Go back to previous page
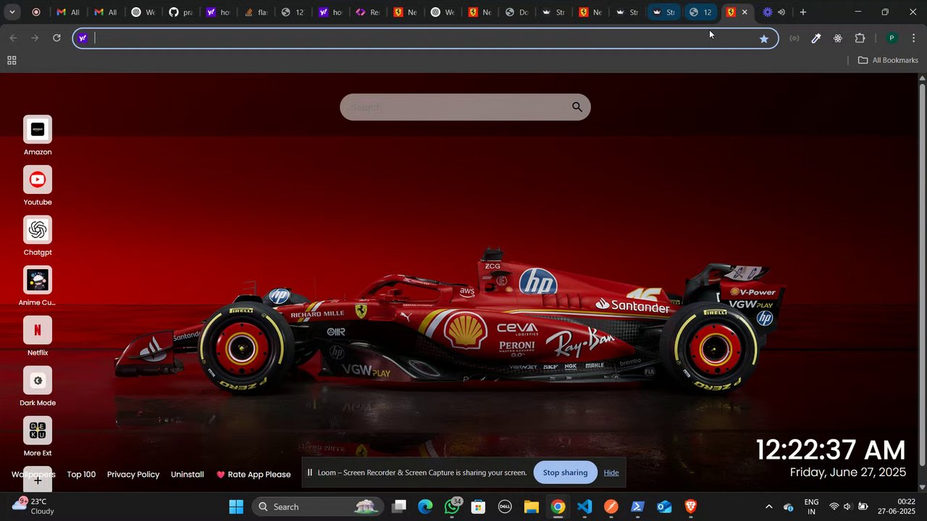This screenshot has height=521, width=927. (x=13, y=38)
